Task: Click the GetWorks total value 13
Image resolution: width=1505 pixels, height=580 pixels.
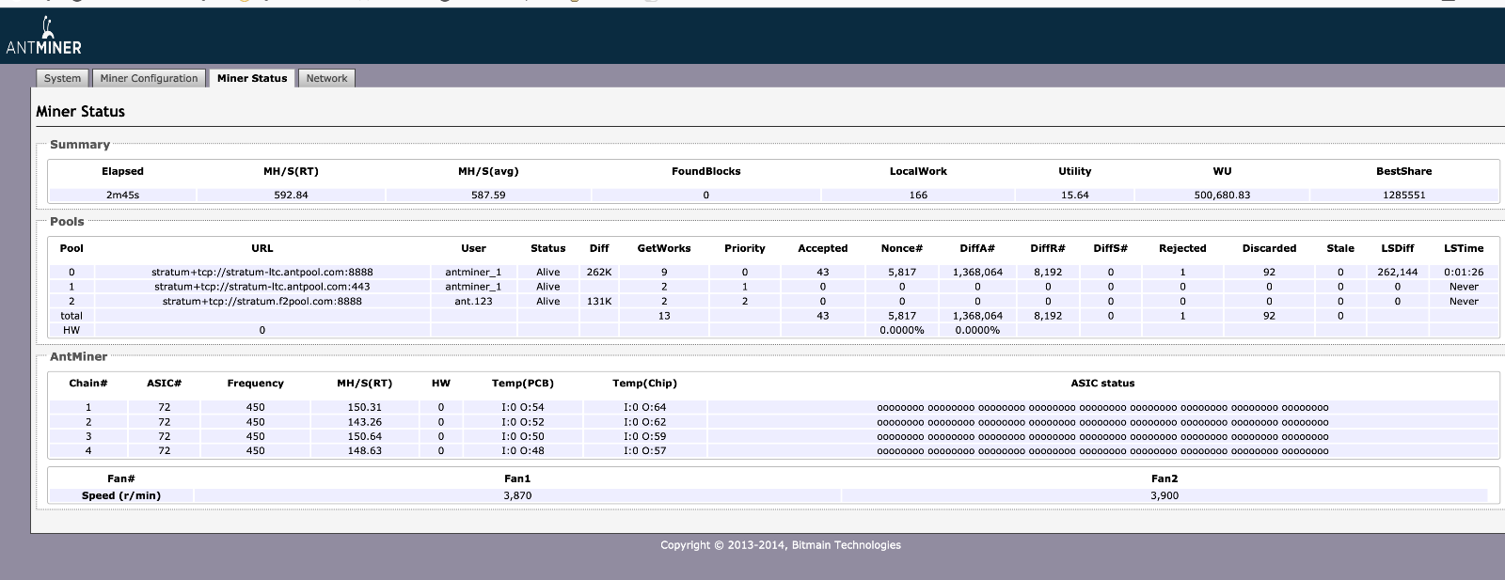Action: [664, 316]
